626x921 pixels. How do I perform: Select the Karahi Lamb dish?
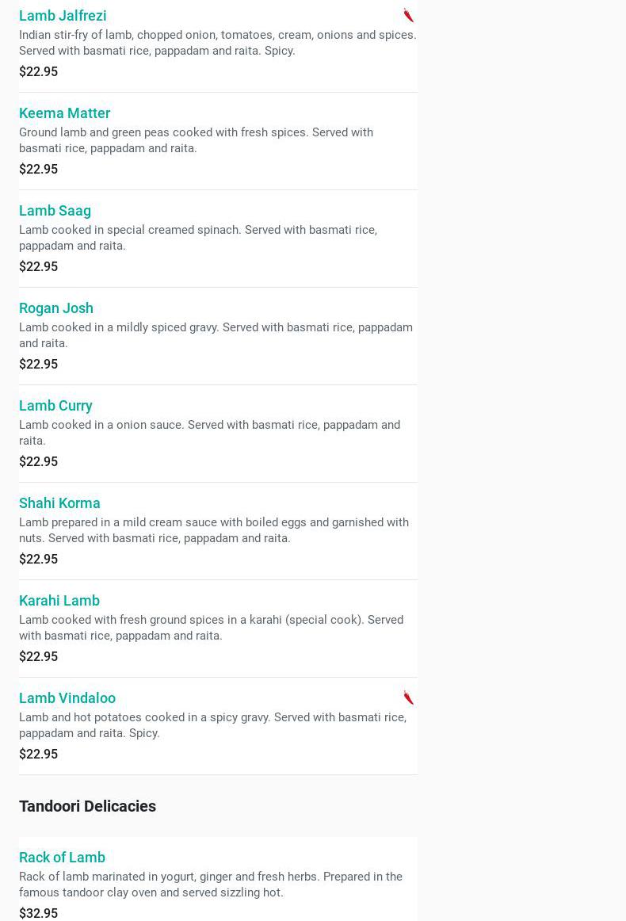[x=59, y=600]
